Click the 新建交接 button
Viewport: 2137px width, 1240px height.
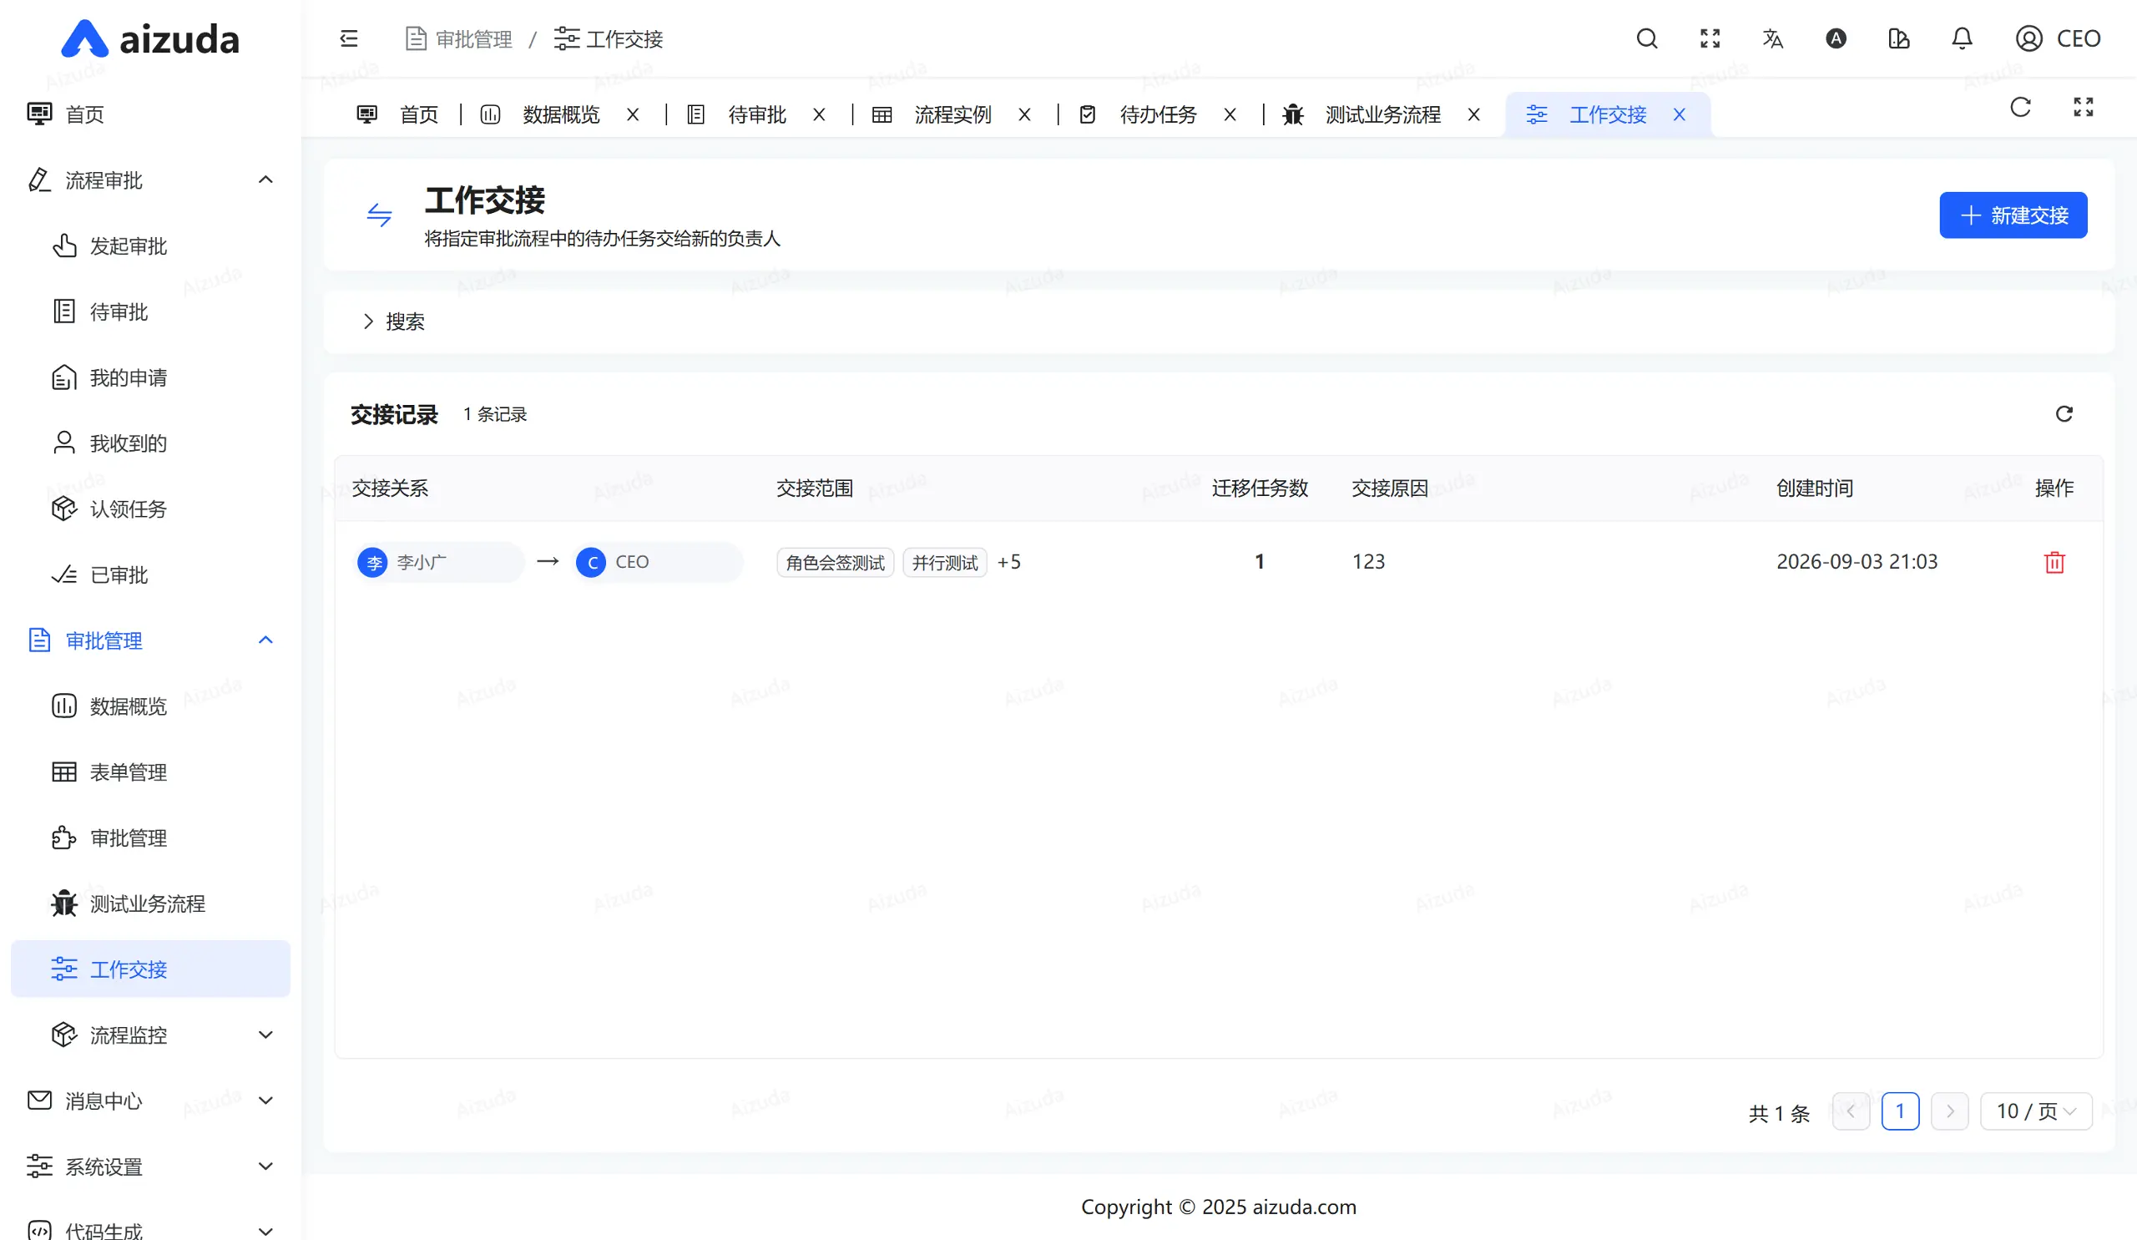pos(2013,215)
